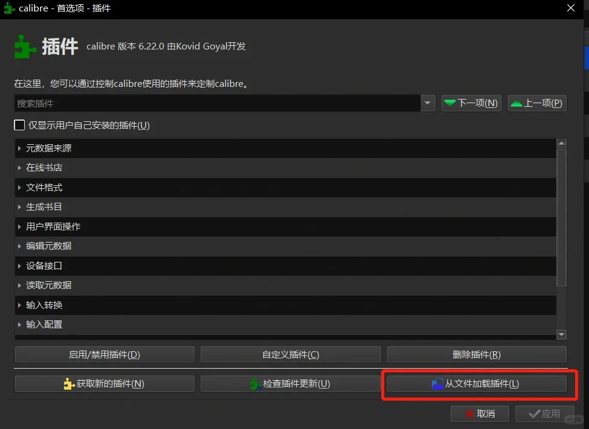This screenshot has width=589, height=429.
Task: Go to next match with 下一项(N)
Action: (x=471, y=103)
